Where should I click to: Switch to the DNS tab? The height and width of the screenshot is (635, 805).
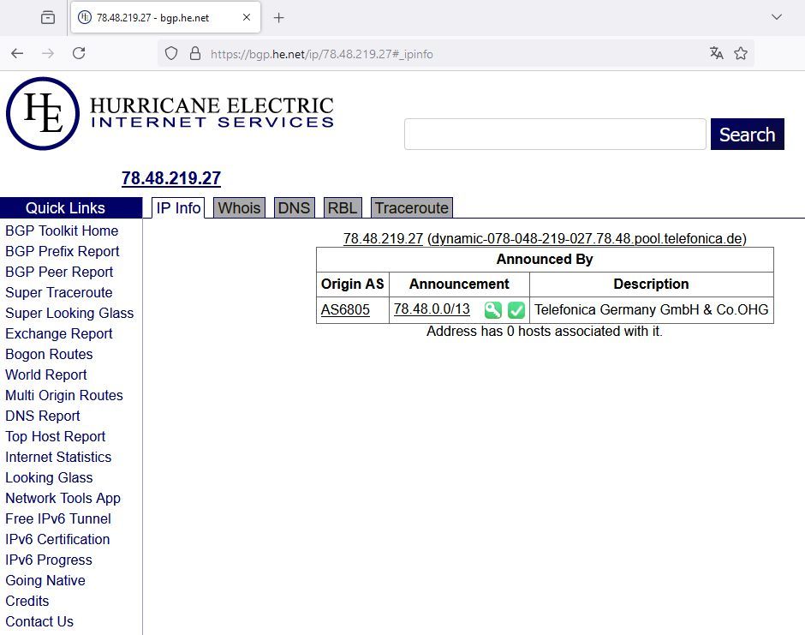coord(294,208)
